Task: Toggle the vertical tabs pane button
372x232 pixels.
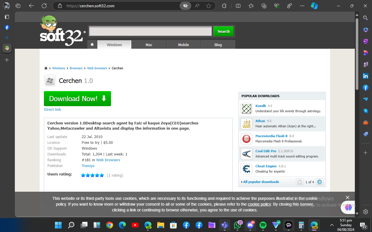Action: point(7,17)
